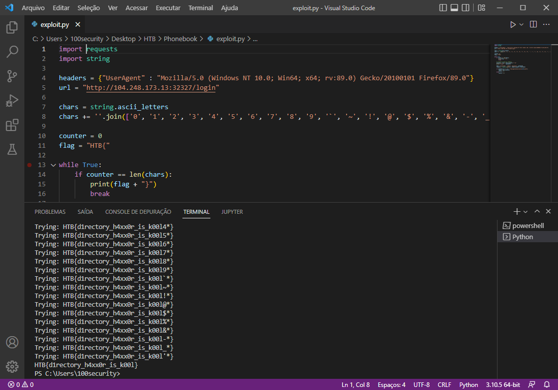Click Ln 1, Col 8 cursor position

(x=356, y=384)
